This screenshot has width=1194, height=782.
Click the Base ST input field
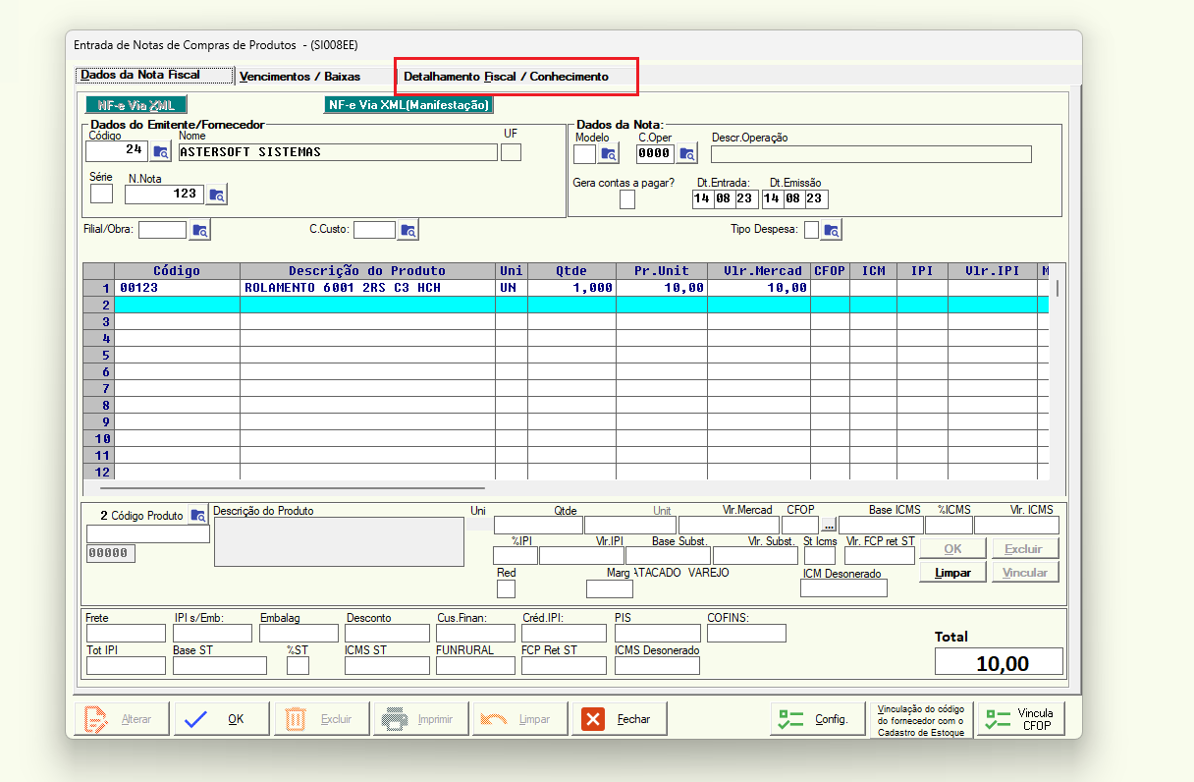coord(220,666)
